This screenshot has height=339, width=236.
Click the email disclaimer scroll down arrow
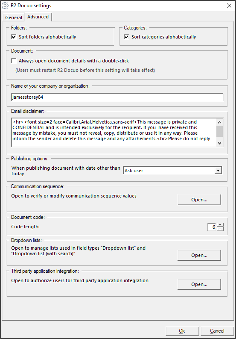point(220,143)
